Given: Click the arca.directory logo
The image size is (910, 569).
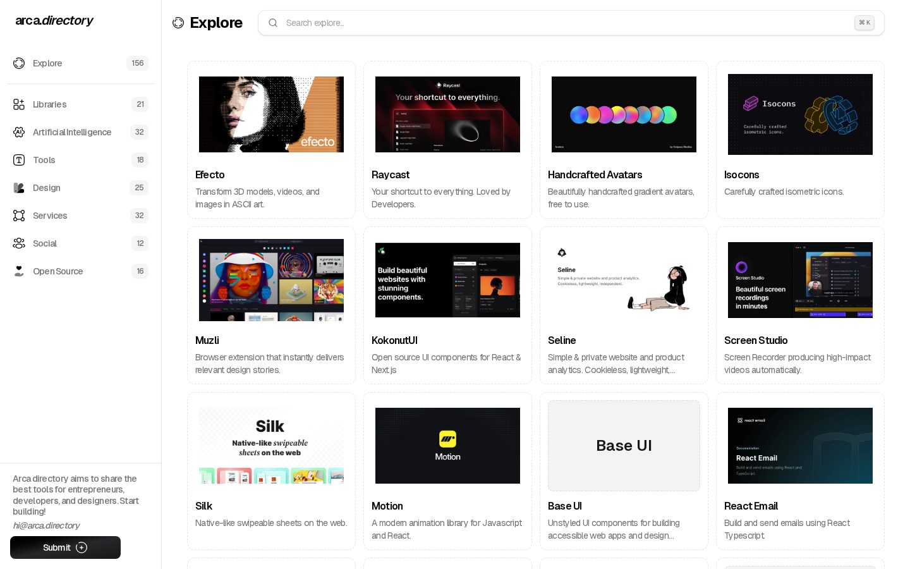Looking at the screenshot, I should click(x=54, y=21).
